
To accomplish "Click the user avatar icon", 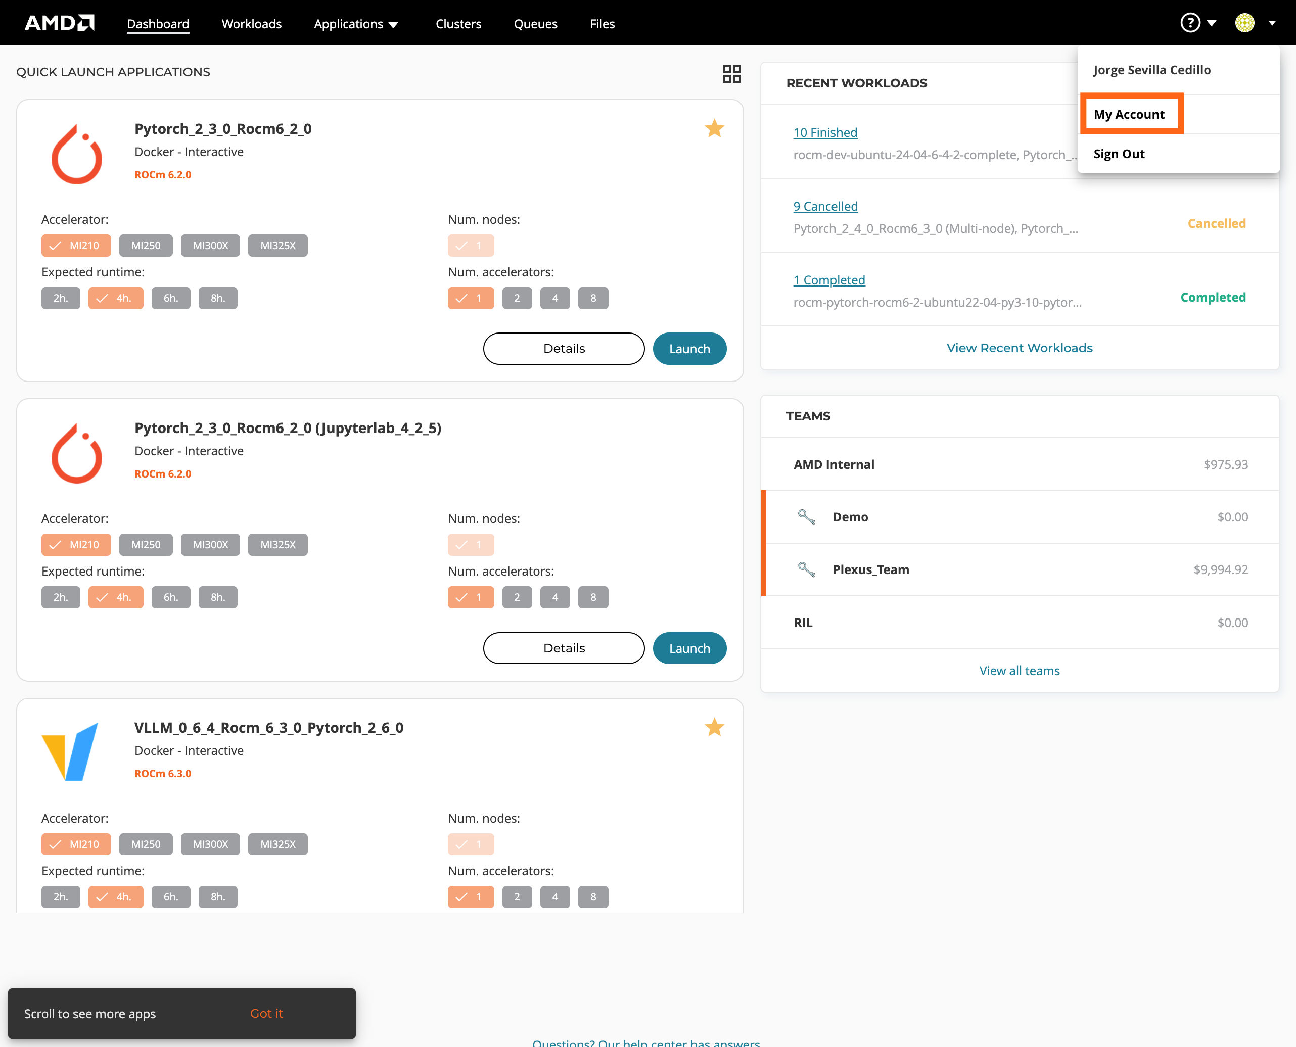I will pyautogui.click(x=1245, y=23).
